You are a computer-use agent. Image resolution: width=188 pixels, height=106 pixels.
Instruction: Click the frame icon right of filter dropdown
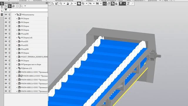point(128,4)
